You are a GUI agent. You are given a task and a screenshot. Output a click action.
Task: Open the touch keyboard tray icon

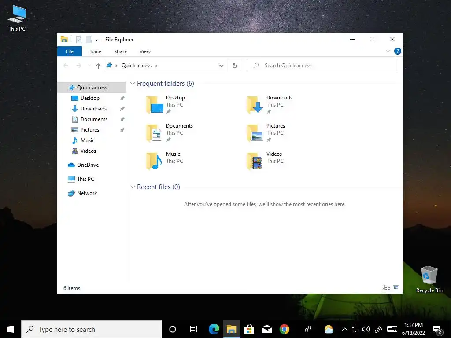pyautogui.click(x=392, y=329)
